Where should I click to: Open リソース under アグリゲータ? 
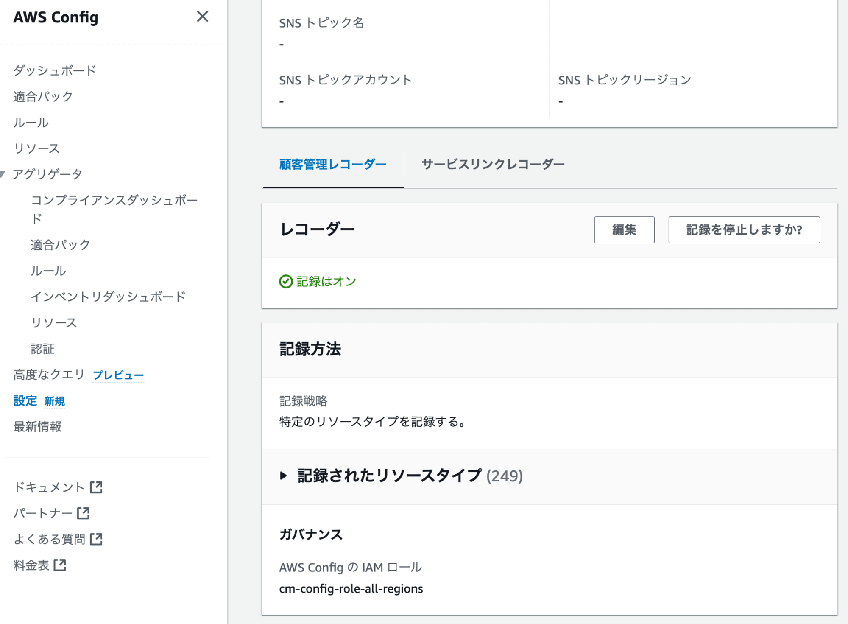pos(54,323)
